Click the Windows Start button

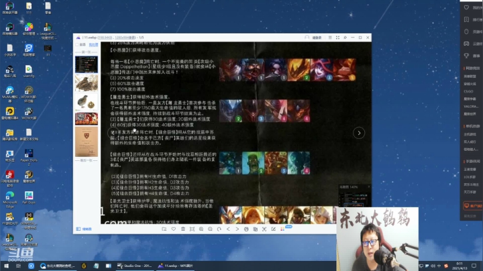tap(6, 266)
